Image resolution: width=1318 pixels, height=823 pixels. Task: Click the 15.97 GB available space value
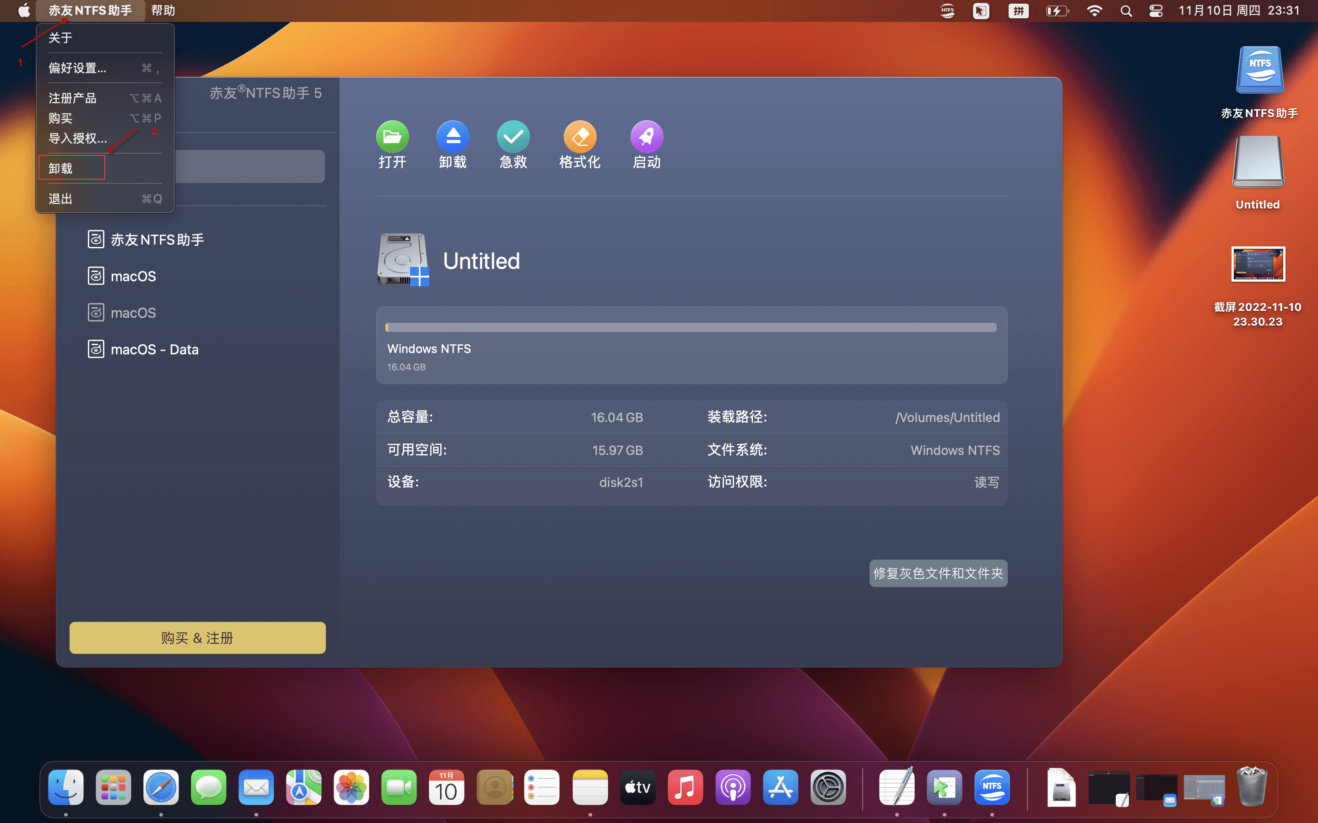pos(618,450)
